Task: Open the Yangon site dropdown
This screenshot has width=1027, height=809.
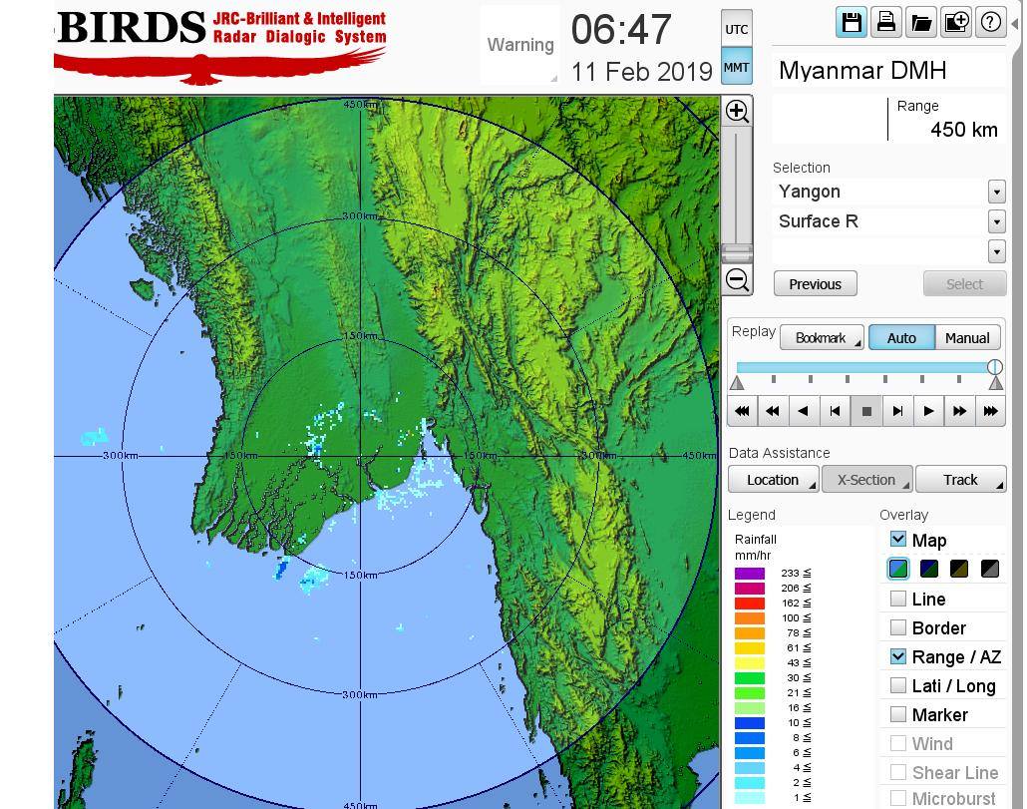Action: [x=996, y=192]
